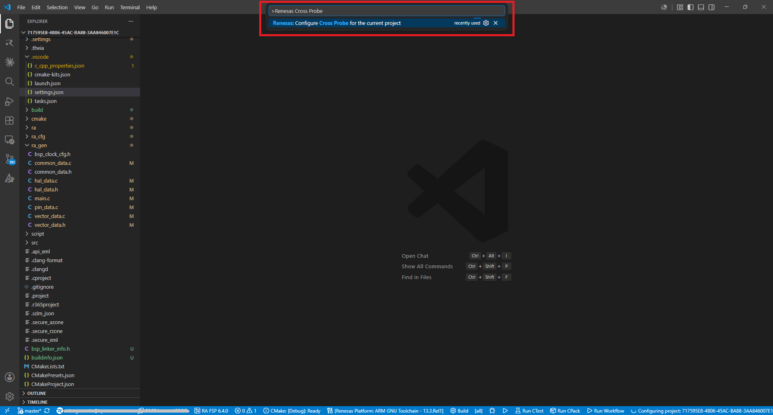Open the Go menu

click(95, 7)
